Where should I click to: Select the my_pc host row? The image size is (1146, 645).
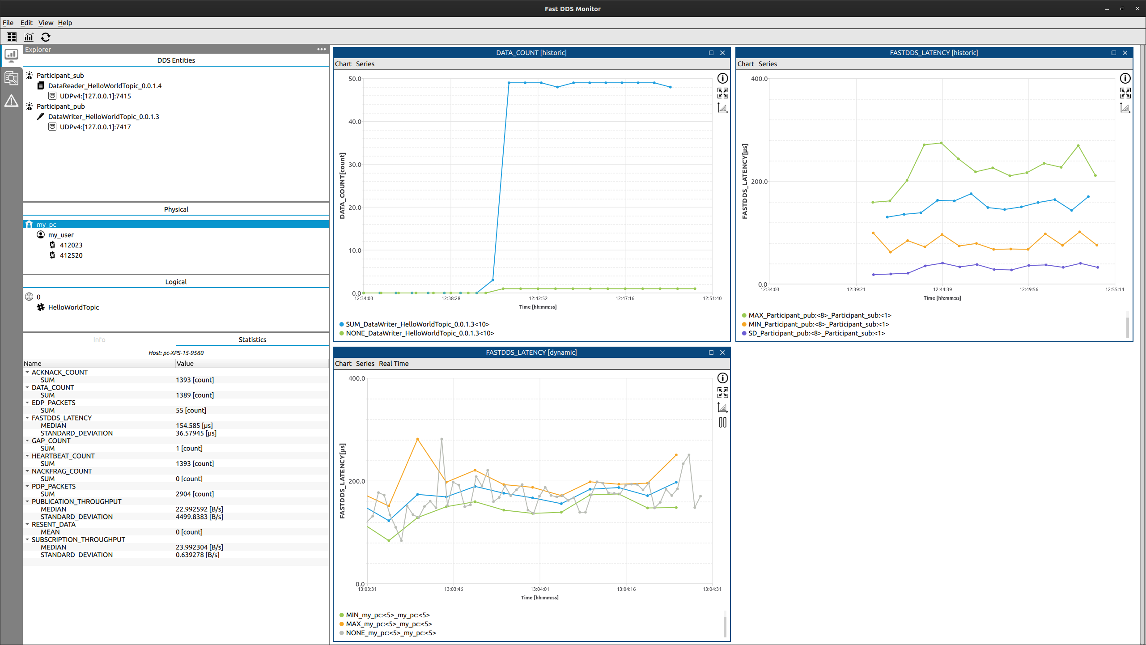point(176,225)
